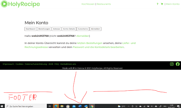Viewport: 181px width, 108px height.
Task: Launch Microsoft Edge from the taskbar
Action: (x=56, y=106)
